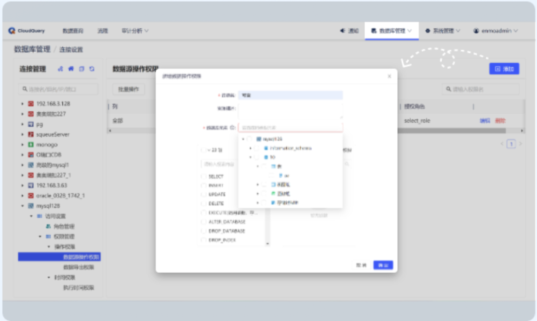Expand the oracle_0328_1742_1 connection node
This screenshot has width=537, height=321.
(x=22, y=196)
